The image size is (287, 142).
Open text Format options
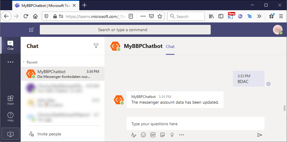133,135
